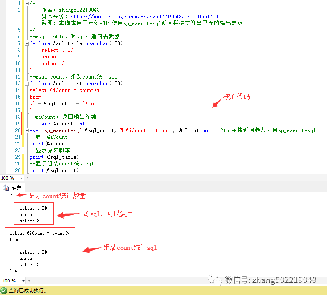Click 'print(@sql_table)' on line 24
Image resolution: width=327 pixels, height=295 pixels.
coord(54,157)
